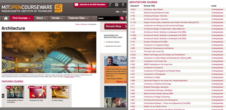The width and height of the screenshot is (226, 110).
Task: Click Undergraduate level for CityScope row
Action: coord(217,10)
